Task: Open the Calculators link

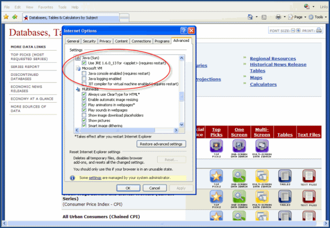Action: pos(263,84)
